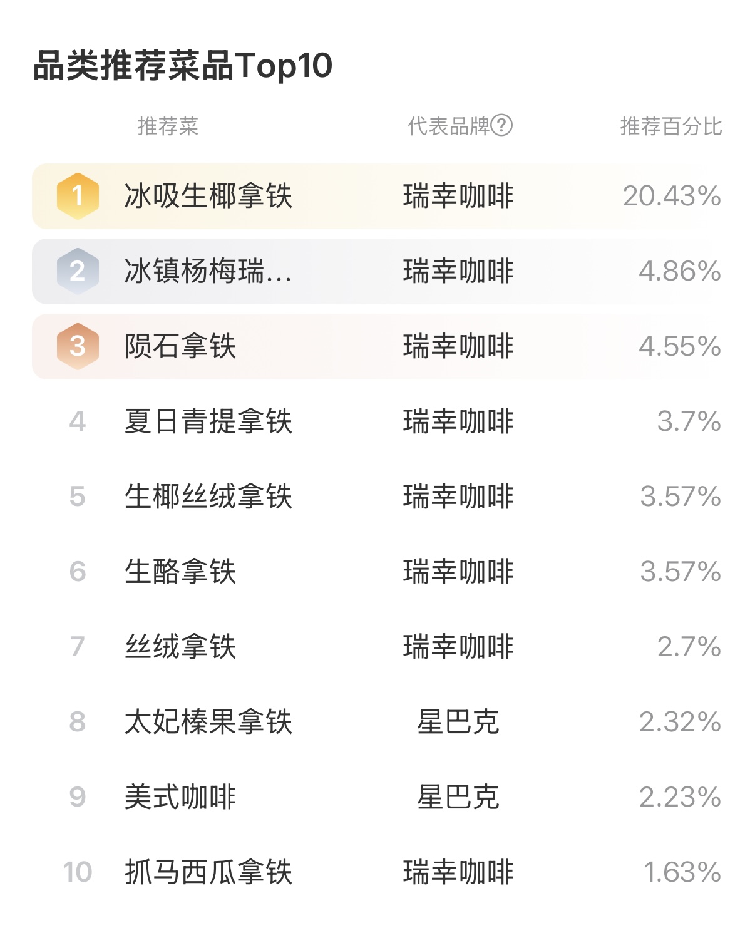The width and height of the screenshot is (755, 933).
Task: Click the 生酪拿铁 dish name
Action: click(x=180, y=572)
